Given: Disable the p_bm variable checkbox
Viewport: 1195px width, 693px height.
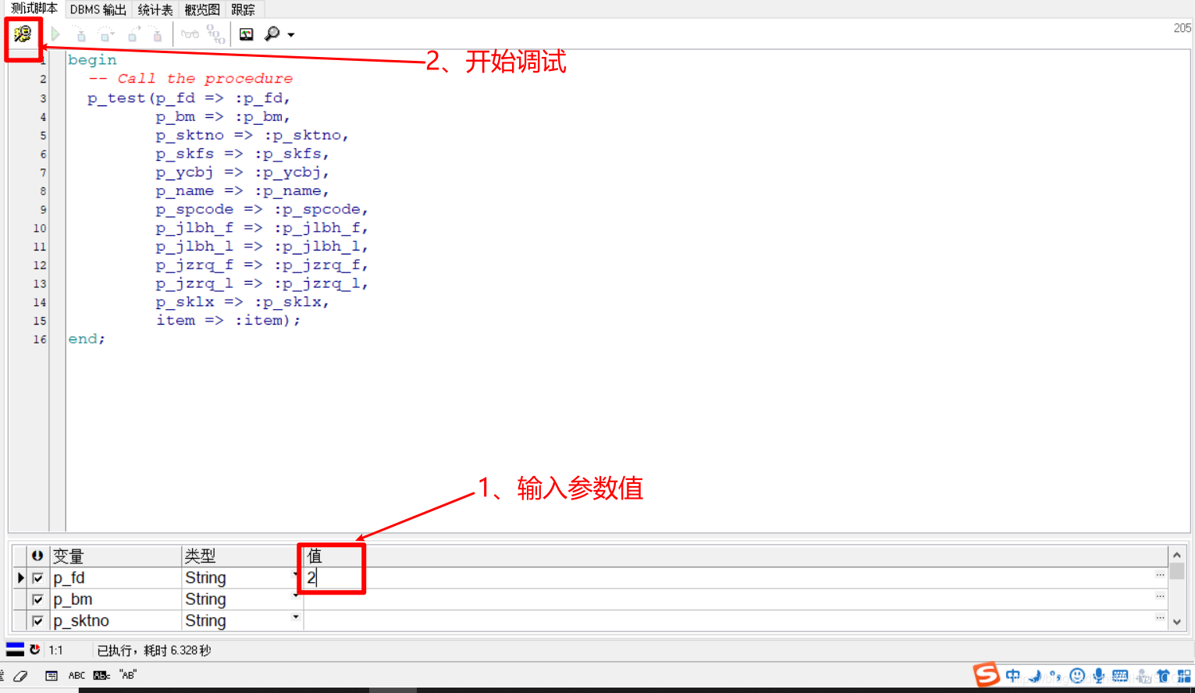Looking at the screenshot, I should (x=37, y=599).
